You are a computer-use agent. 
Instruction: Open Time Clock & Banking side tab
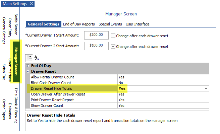click(16, 106)
